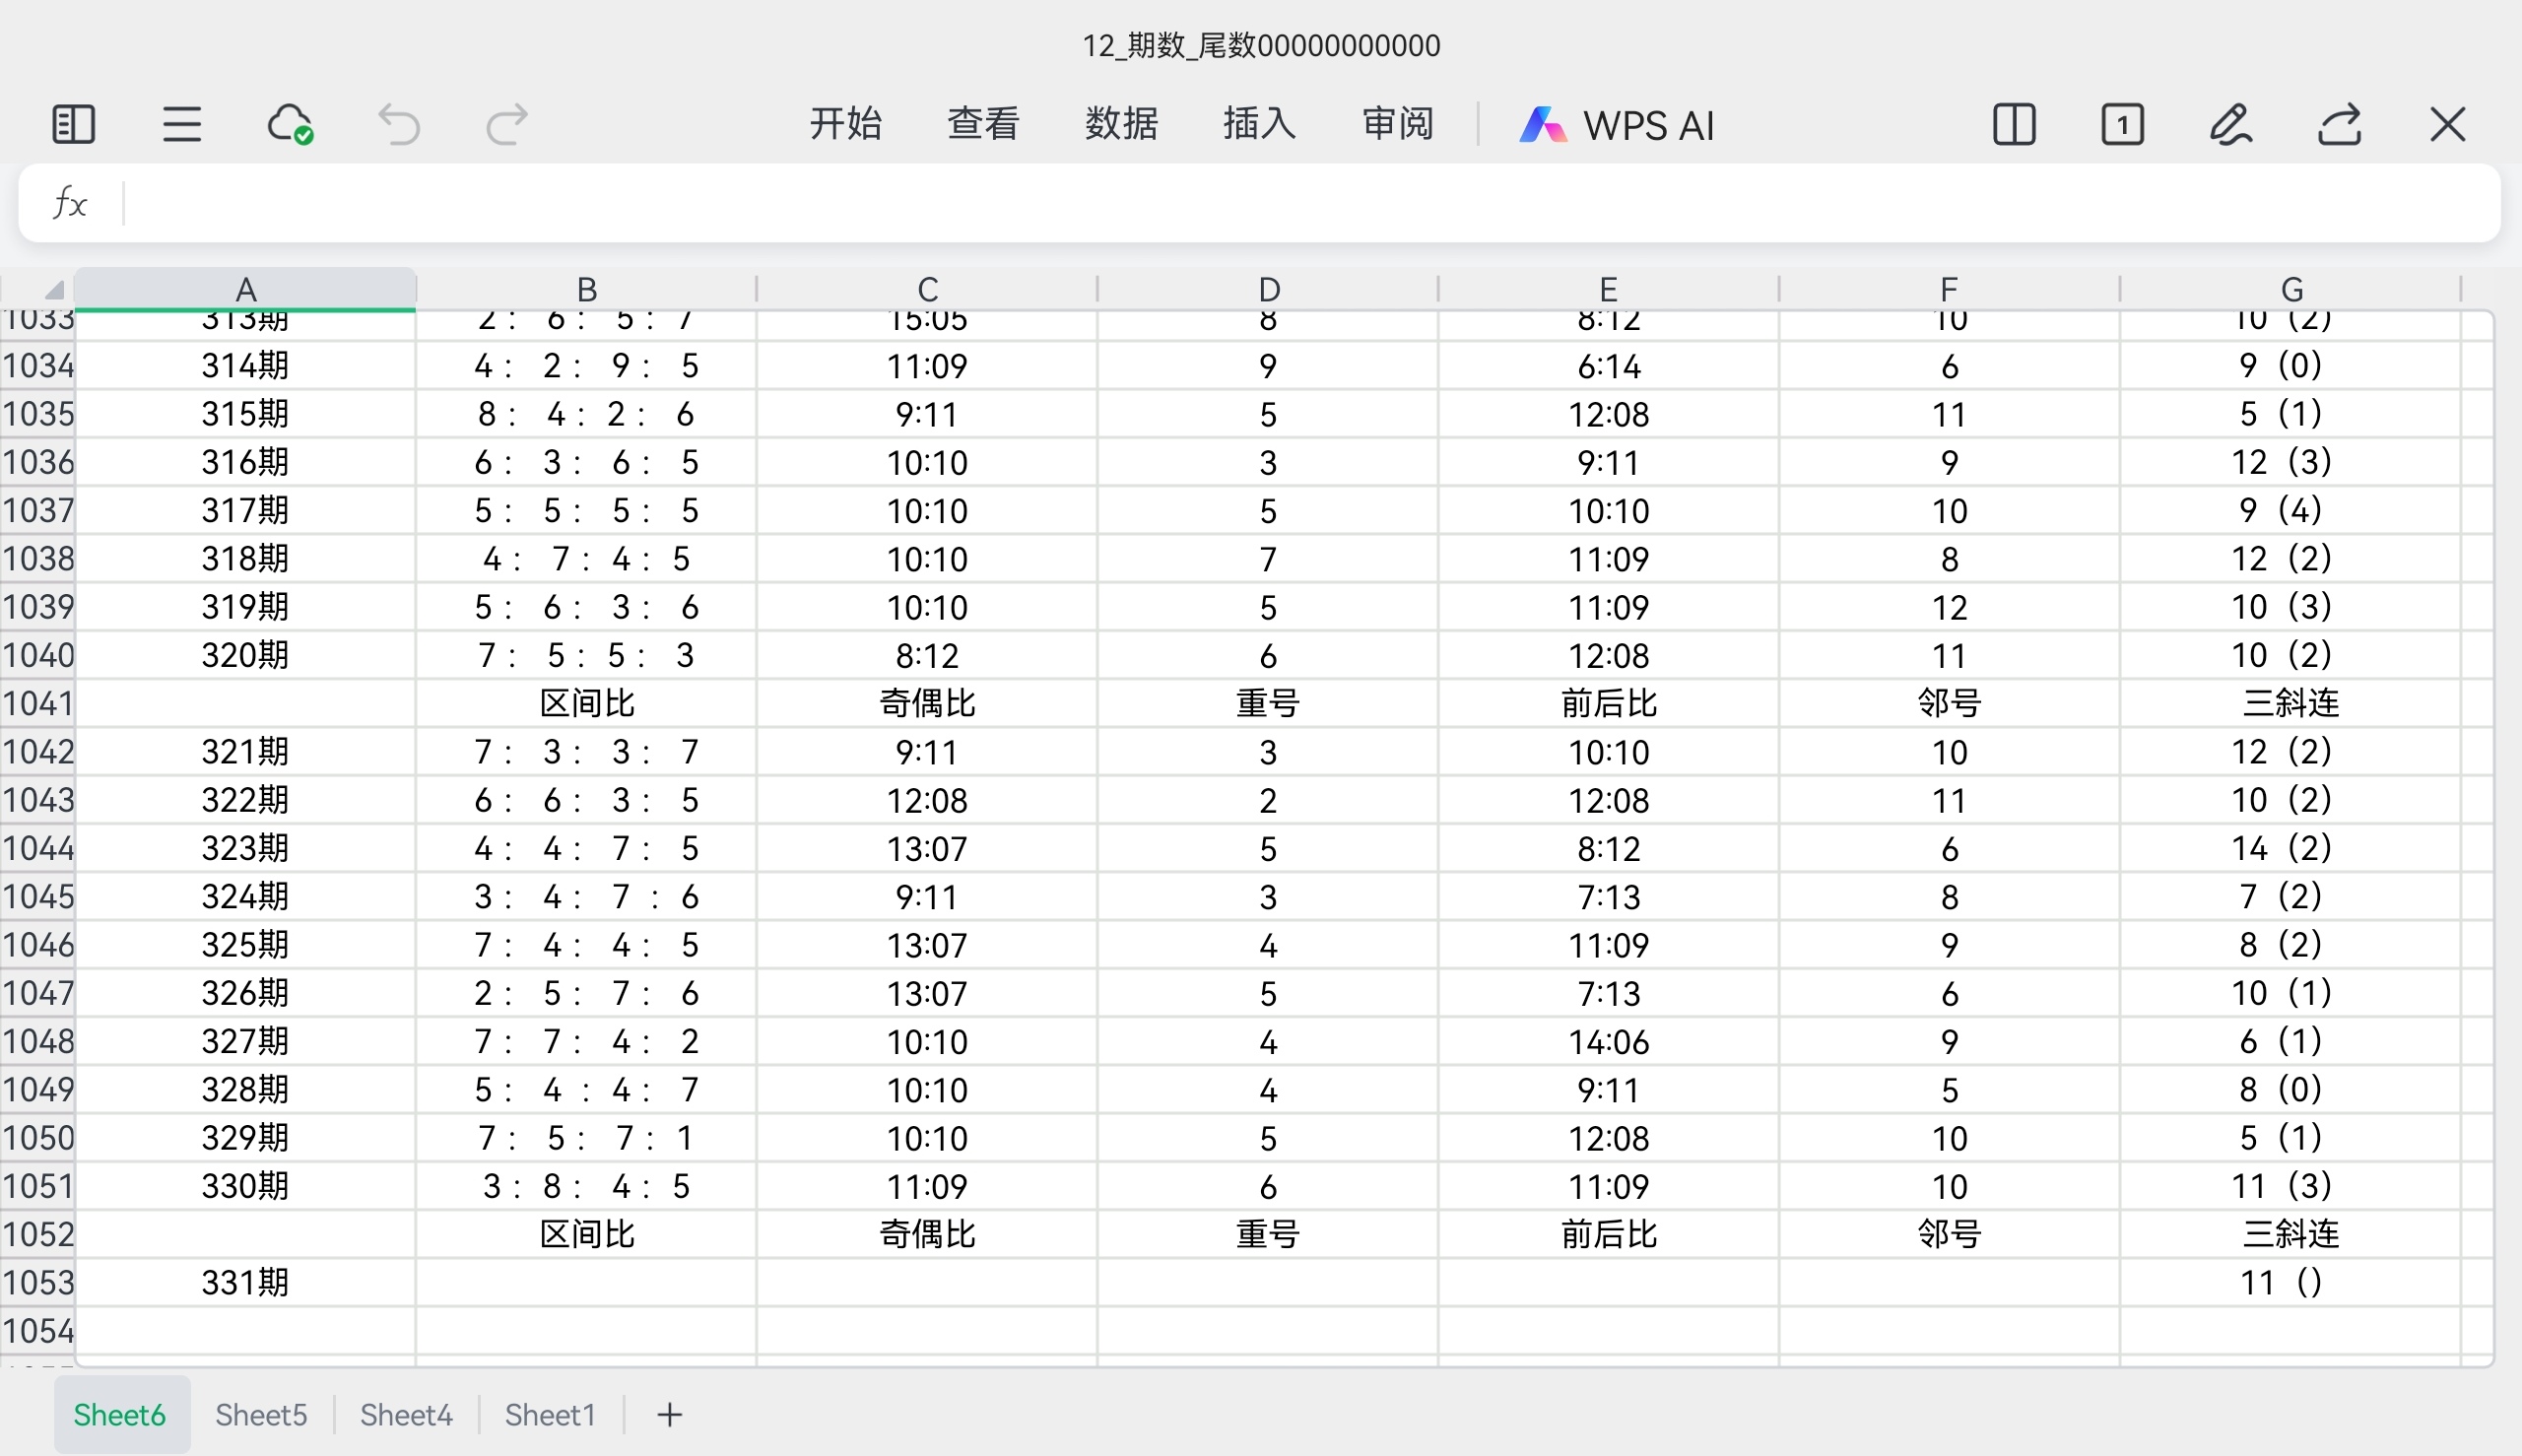Open the split view layout icon
This screenshot has height=1456, width=2522.
[x=2014, y=125]
